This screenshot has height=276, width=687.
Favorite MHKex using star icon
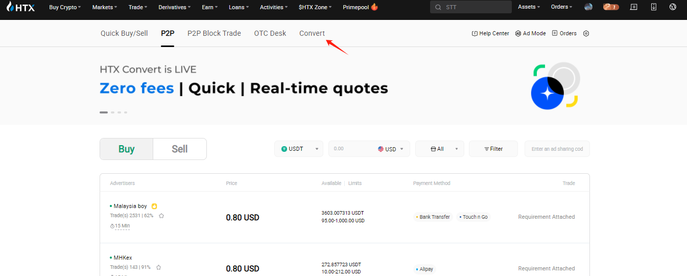(x=158, y=267)
